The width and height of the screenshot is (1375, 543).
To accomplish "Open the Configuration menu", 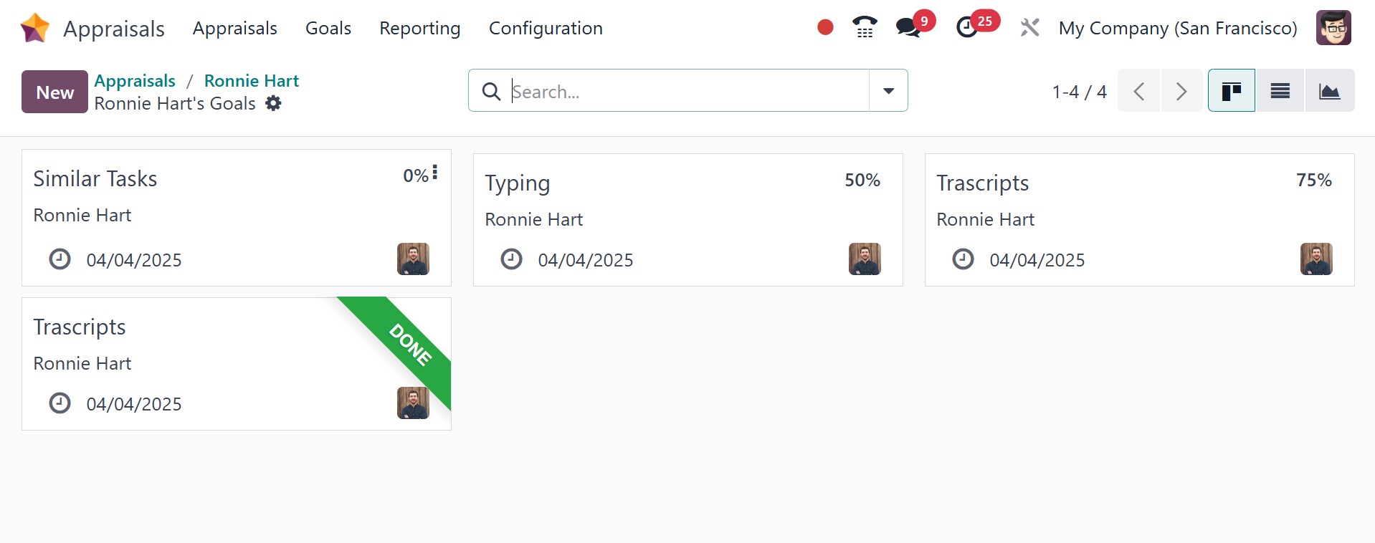I will click(x=545, y=28).
